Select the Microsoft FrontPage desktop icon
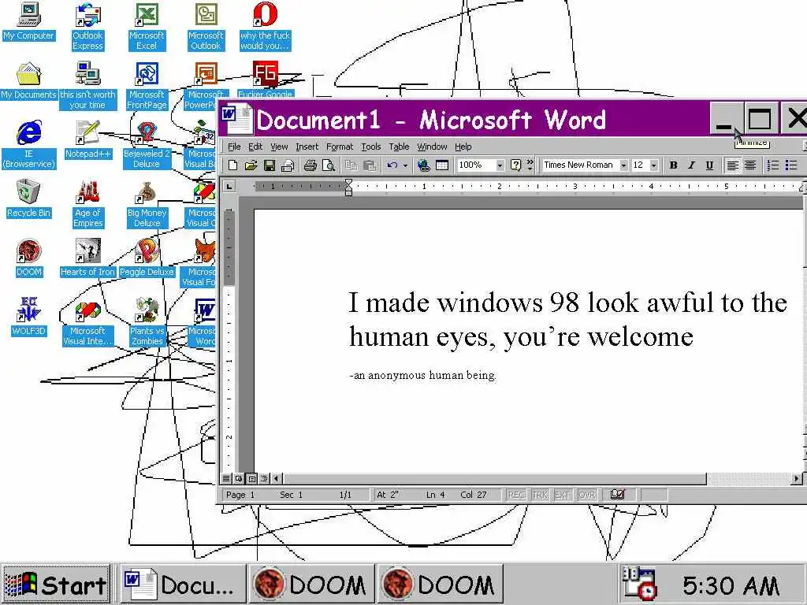 [147, 87]
